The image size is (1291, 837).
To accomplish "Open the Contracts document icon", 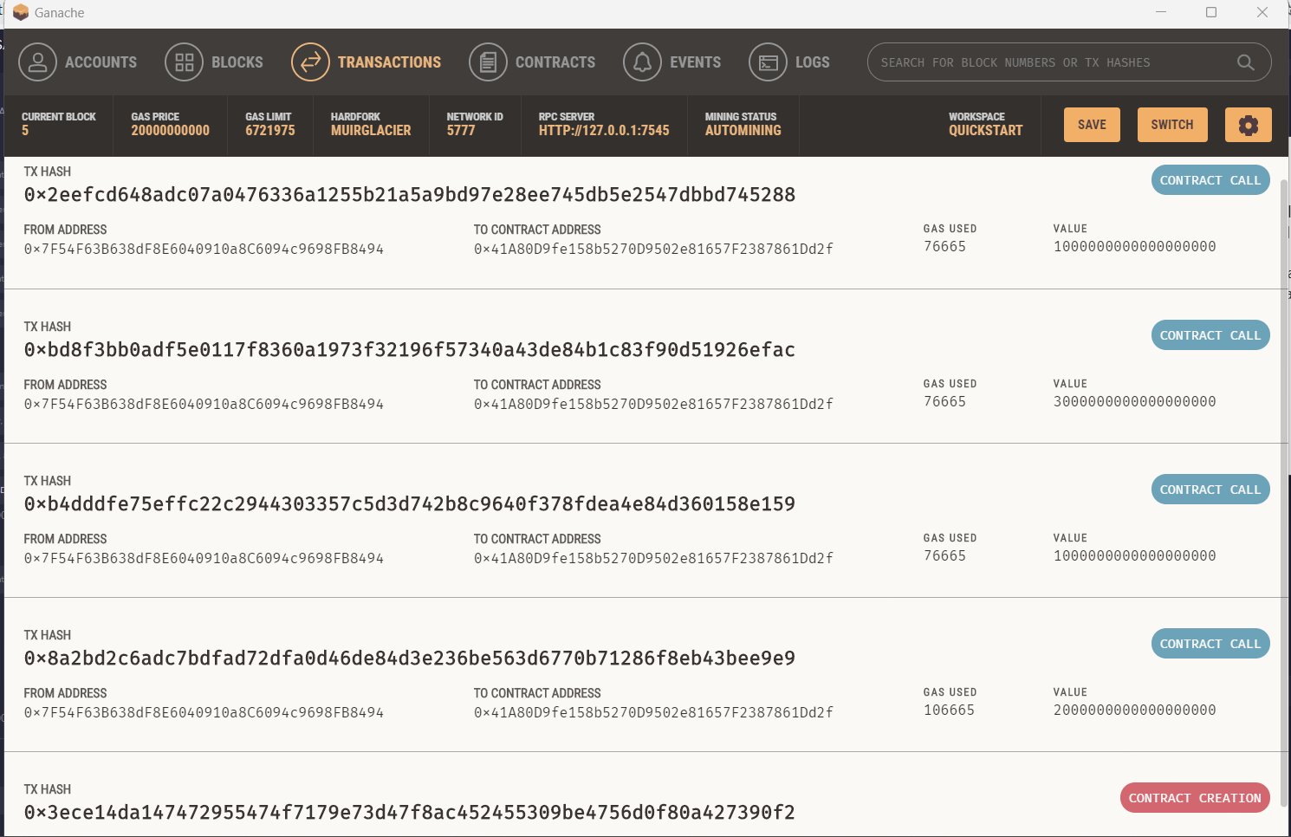I will [488, 62].
